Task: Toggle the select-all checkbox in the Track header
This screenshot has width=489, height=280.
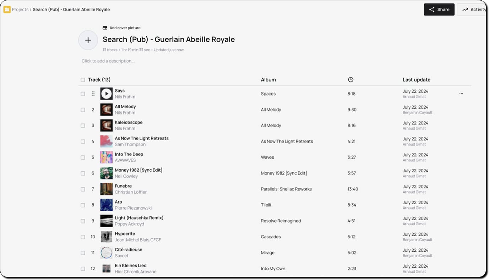Action: pos(83,80)
